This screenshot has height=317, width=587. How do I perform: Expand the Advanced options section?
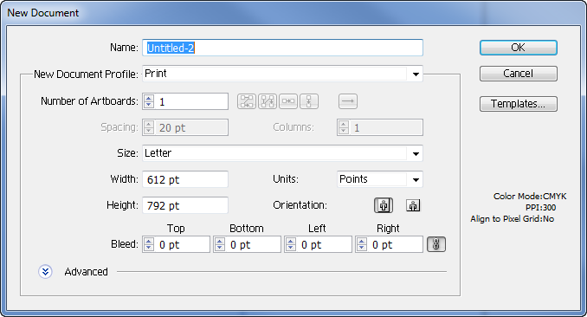[45, 272]
